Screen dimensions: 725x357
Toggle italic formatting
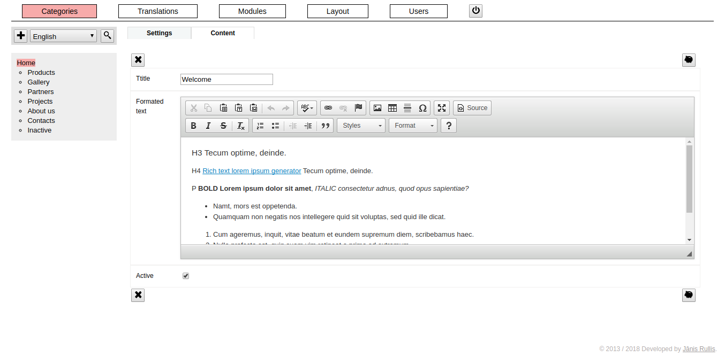point(209,126)
